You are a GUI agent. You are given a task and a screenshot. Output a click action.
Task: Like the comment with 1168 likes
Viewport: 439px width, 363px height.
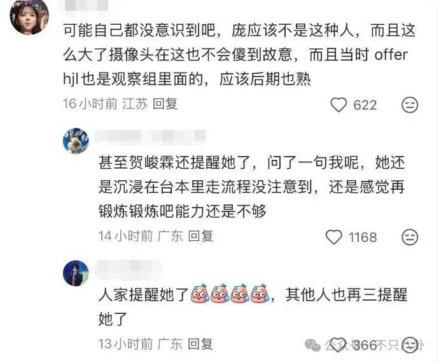334,237
